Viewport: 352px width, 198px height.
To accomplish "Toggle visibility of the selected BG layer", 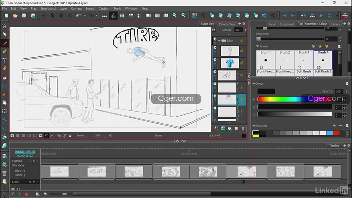I will tap(215, 96).
